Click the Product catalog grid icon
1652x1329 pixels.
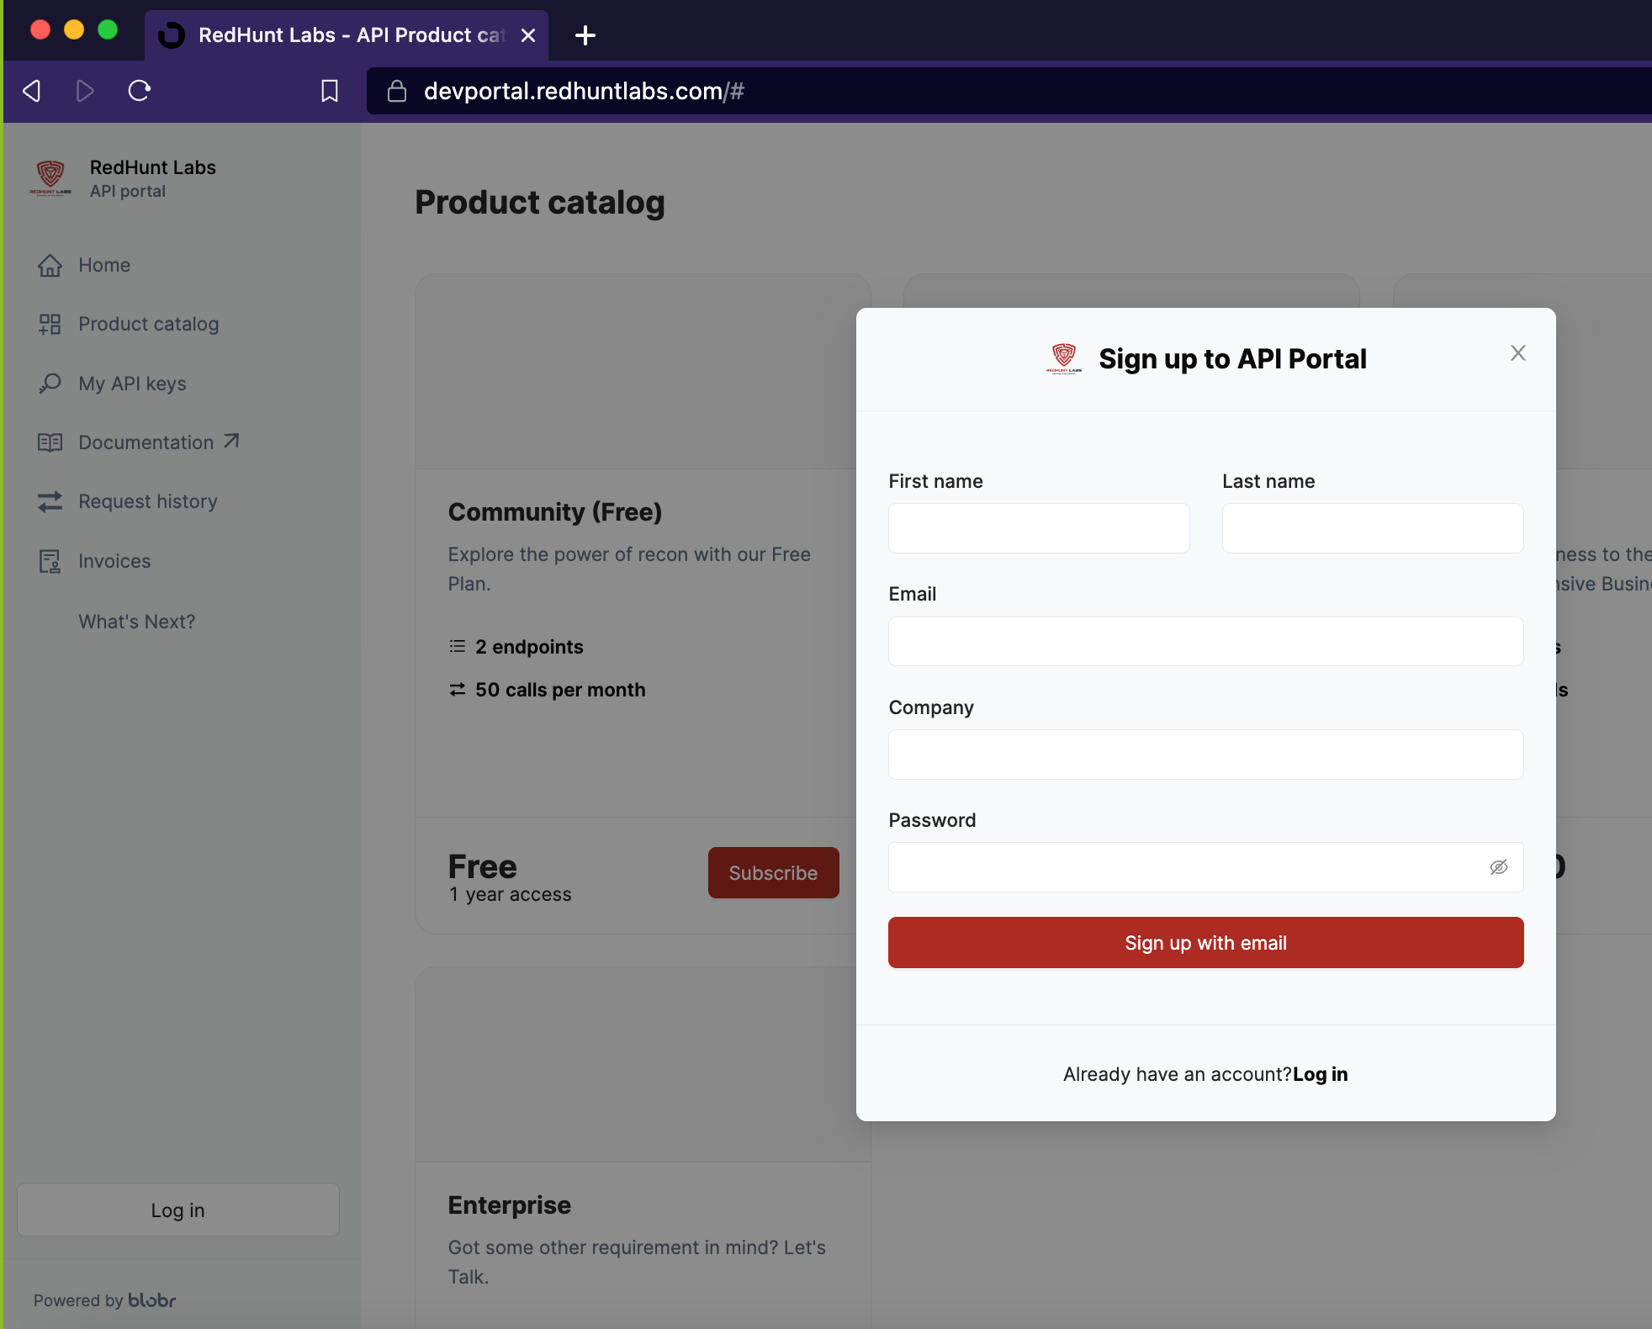coord(50,324)
